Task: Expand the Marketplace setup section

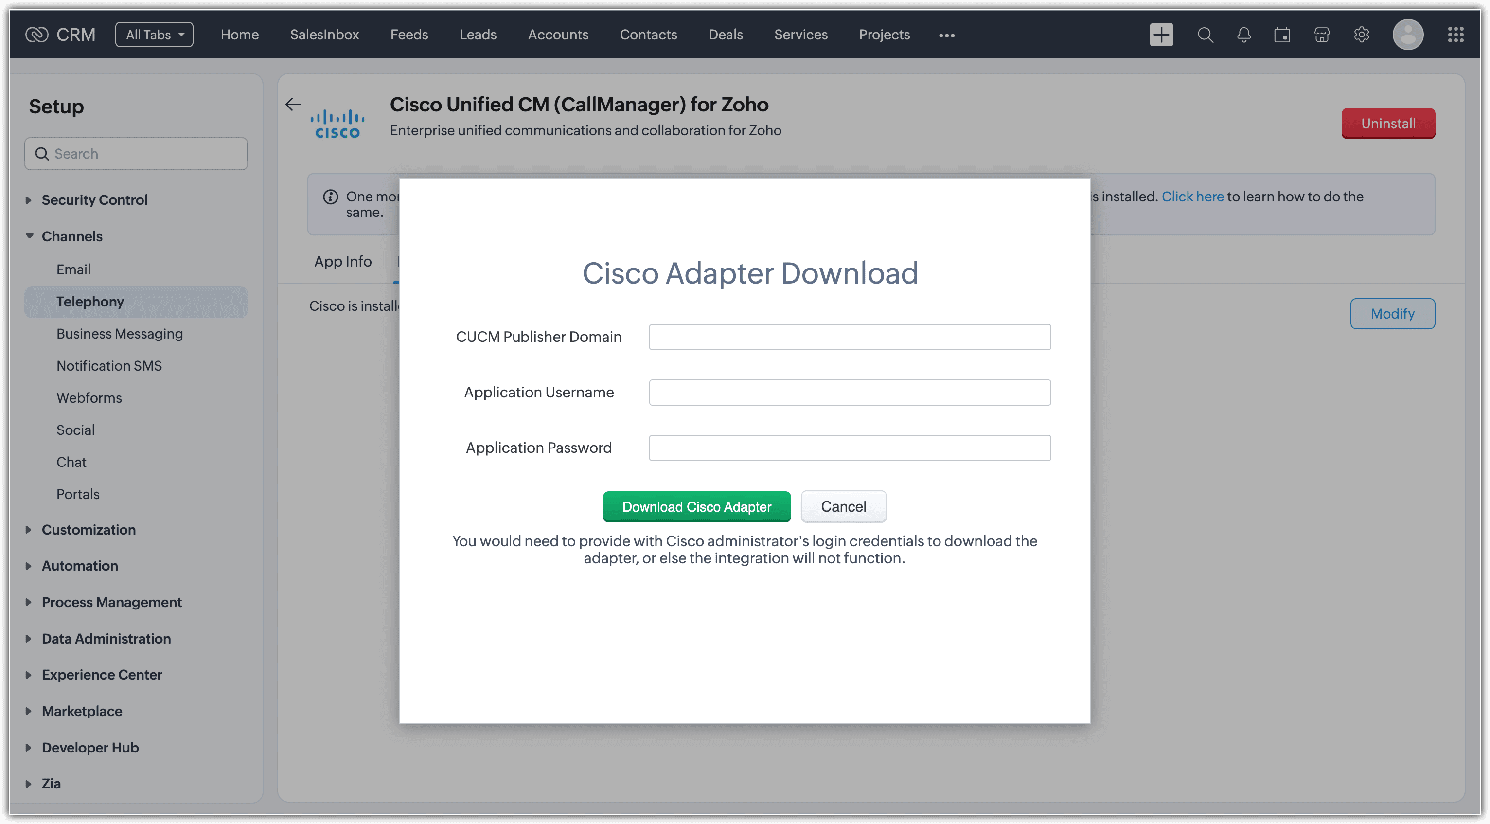Action: point(82,711)
